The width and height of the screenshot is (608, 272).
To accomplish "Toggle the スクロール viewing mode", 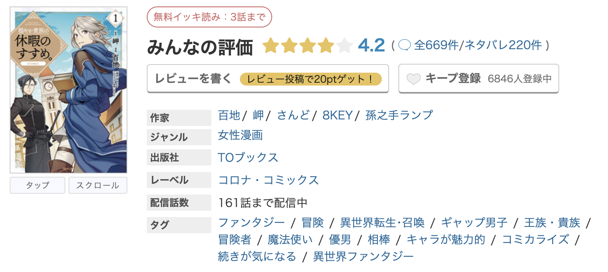I will click(98, 185).
